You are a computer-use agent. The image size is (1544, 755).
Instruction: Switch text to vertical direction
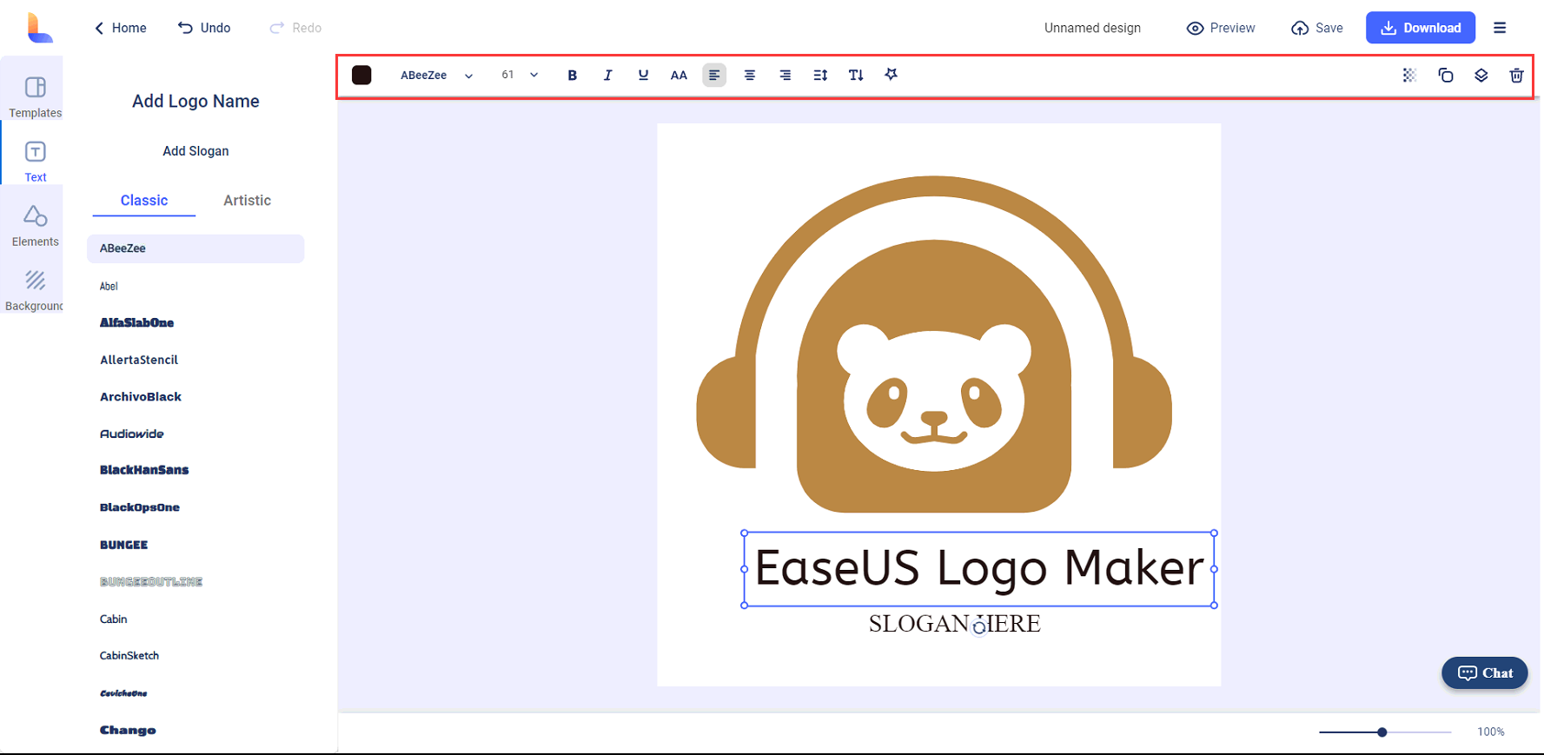pyautogui.click(x=856, y=76)
